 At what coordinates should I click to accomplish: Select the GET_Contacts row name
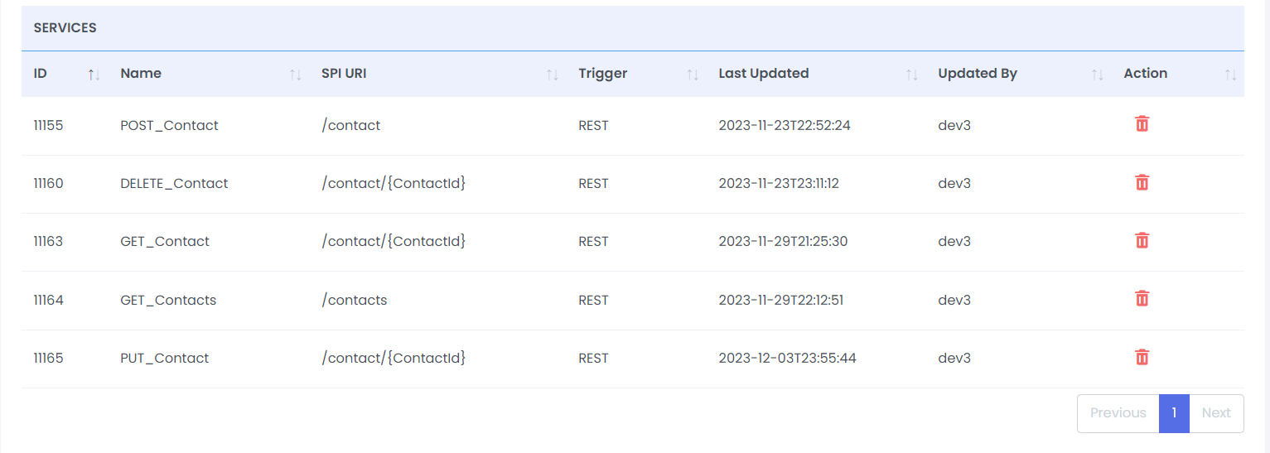168,300
